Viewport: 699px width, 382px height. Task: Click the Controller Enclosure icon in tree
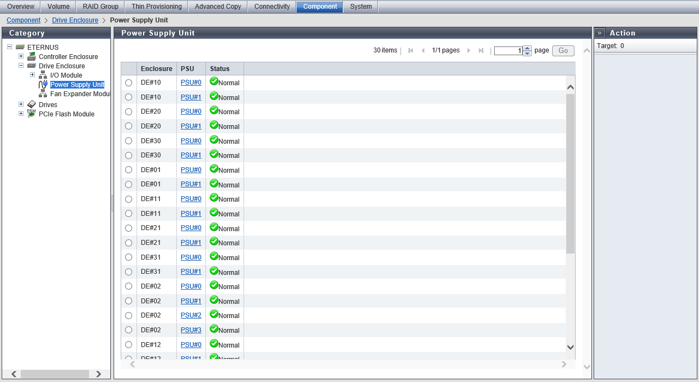pyautogui.click(x=32, y=57)
